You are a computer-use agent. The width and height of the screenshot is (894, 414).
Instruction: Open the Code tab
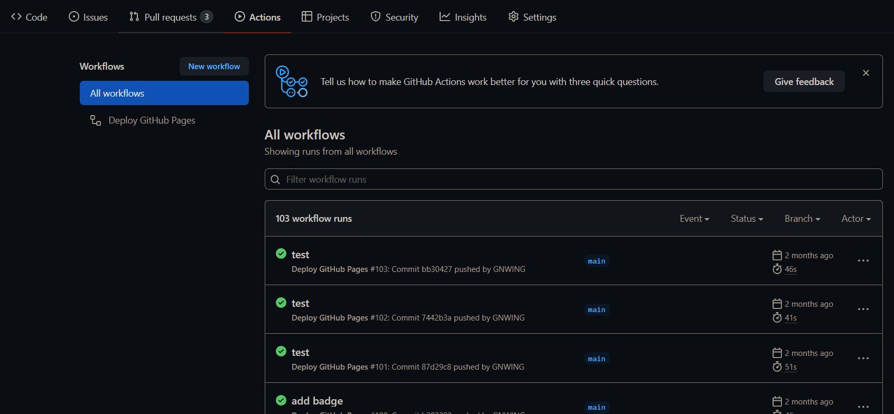(x=29, y=17)
